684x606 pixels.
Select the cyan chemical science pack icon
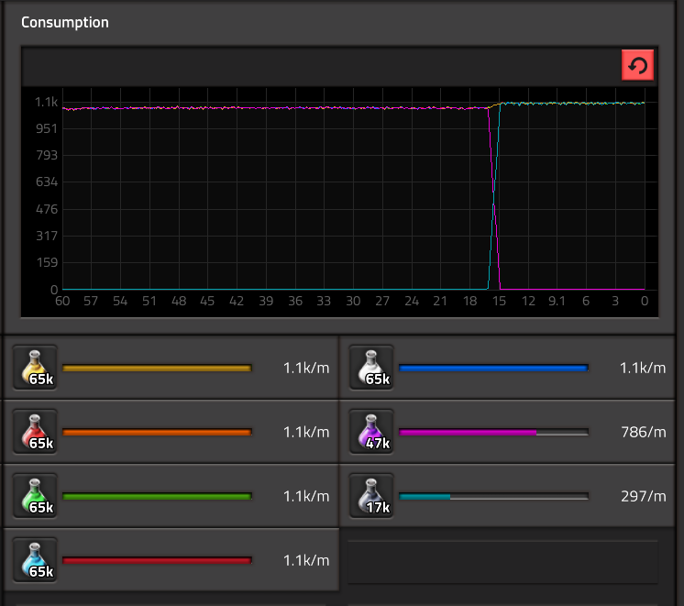(35, 560)
